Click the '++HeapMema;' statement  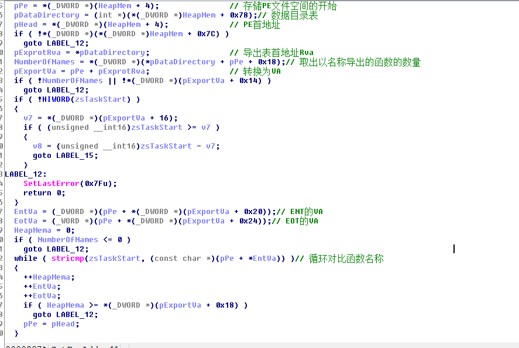[x=49, y=277]
